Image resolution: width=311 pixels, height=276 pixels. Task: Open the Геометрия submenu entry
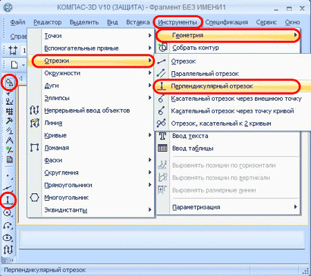228,35
